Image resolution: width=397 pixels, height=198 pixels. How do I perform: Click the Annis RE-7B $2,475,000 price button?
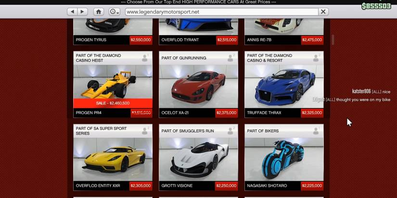point(312,40)
